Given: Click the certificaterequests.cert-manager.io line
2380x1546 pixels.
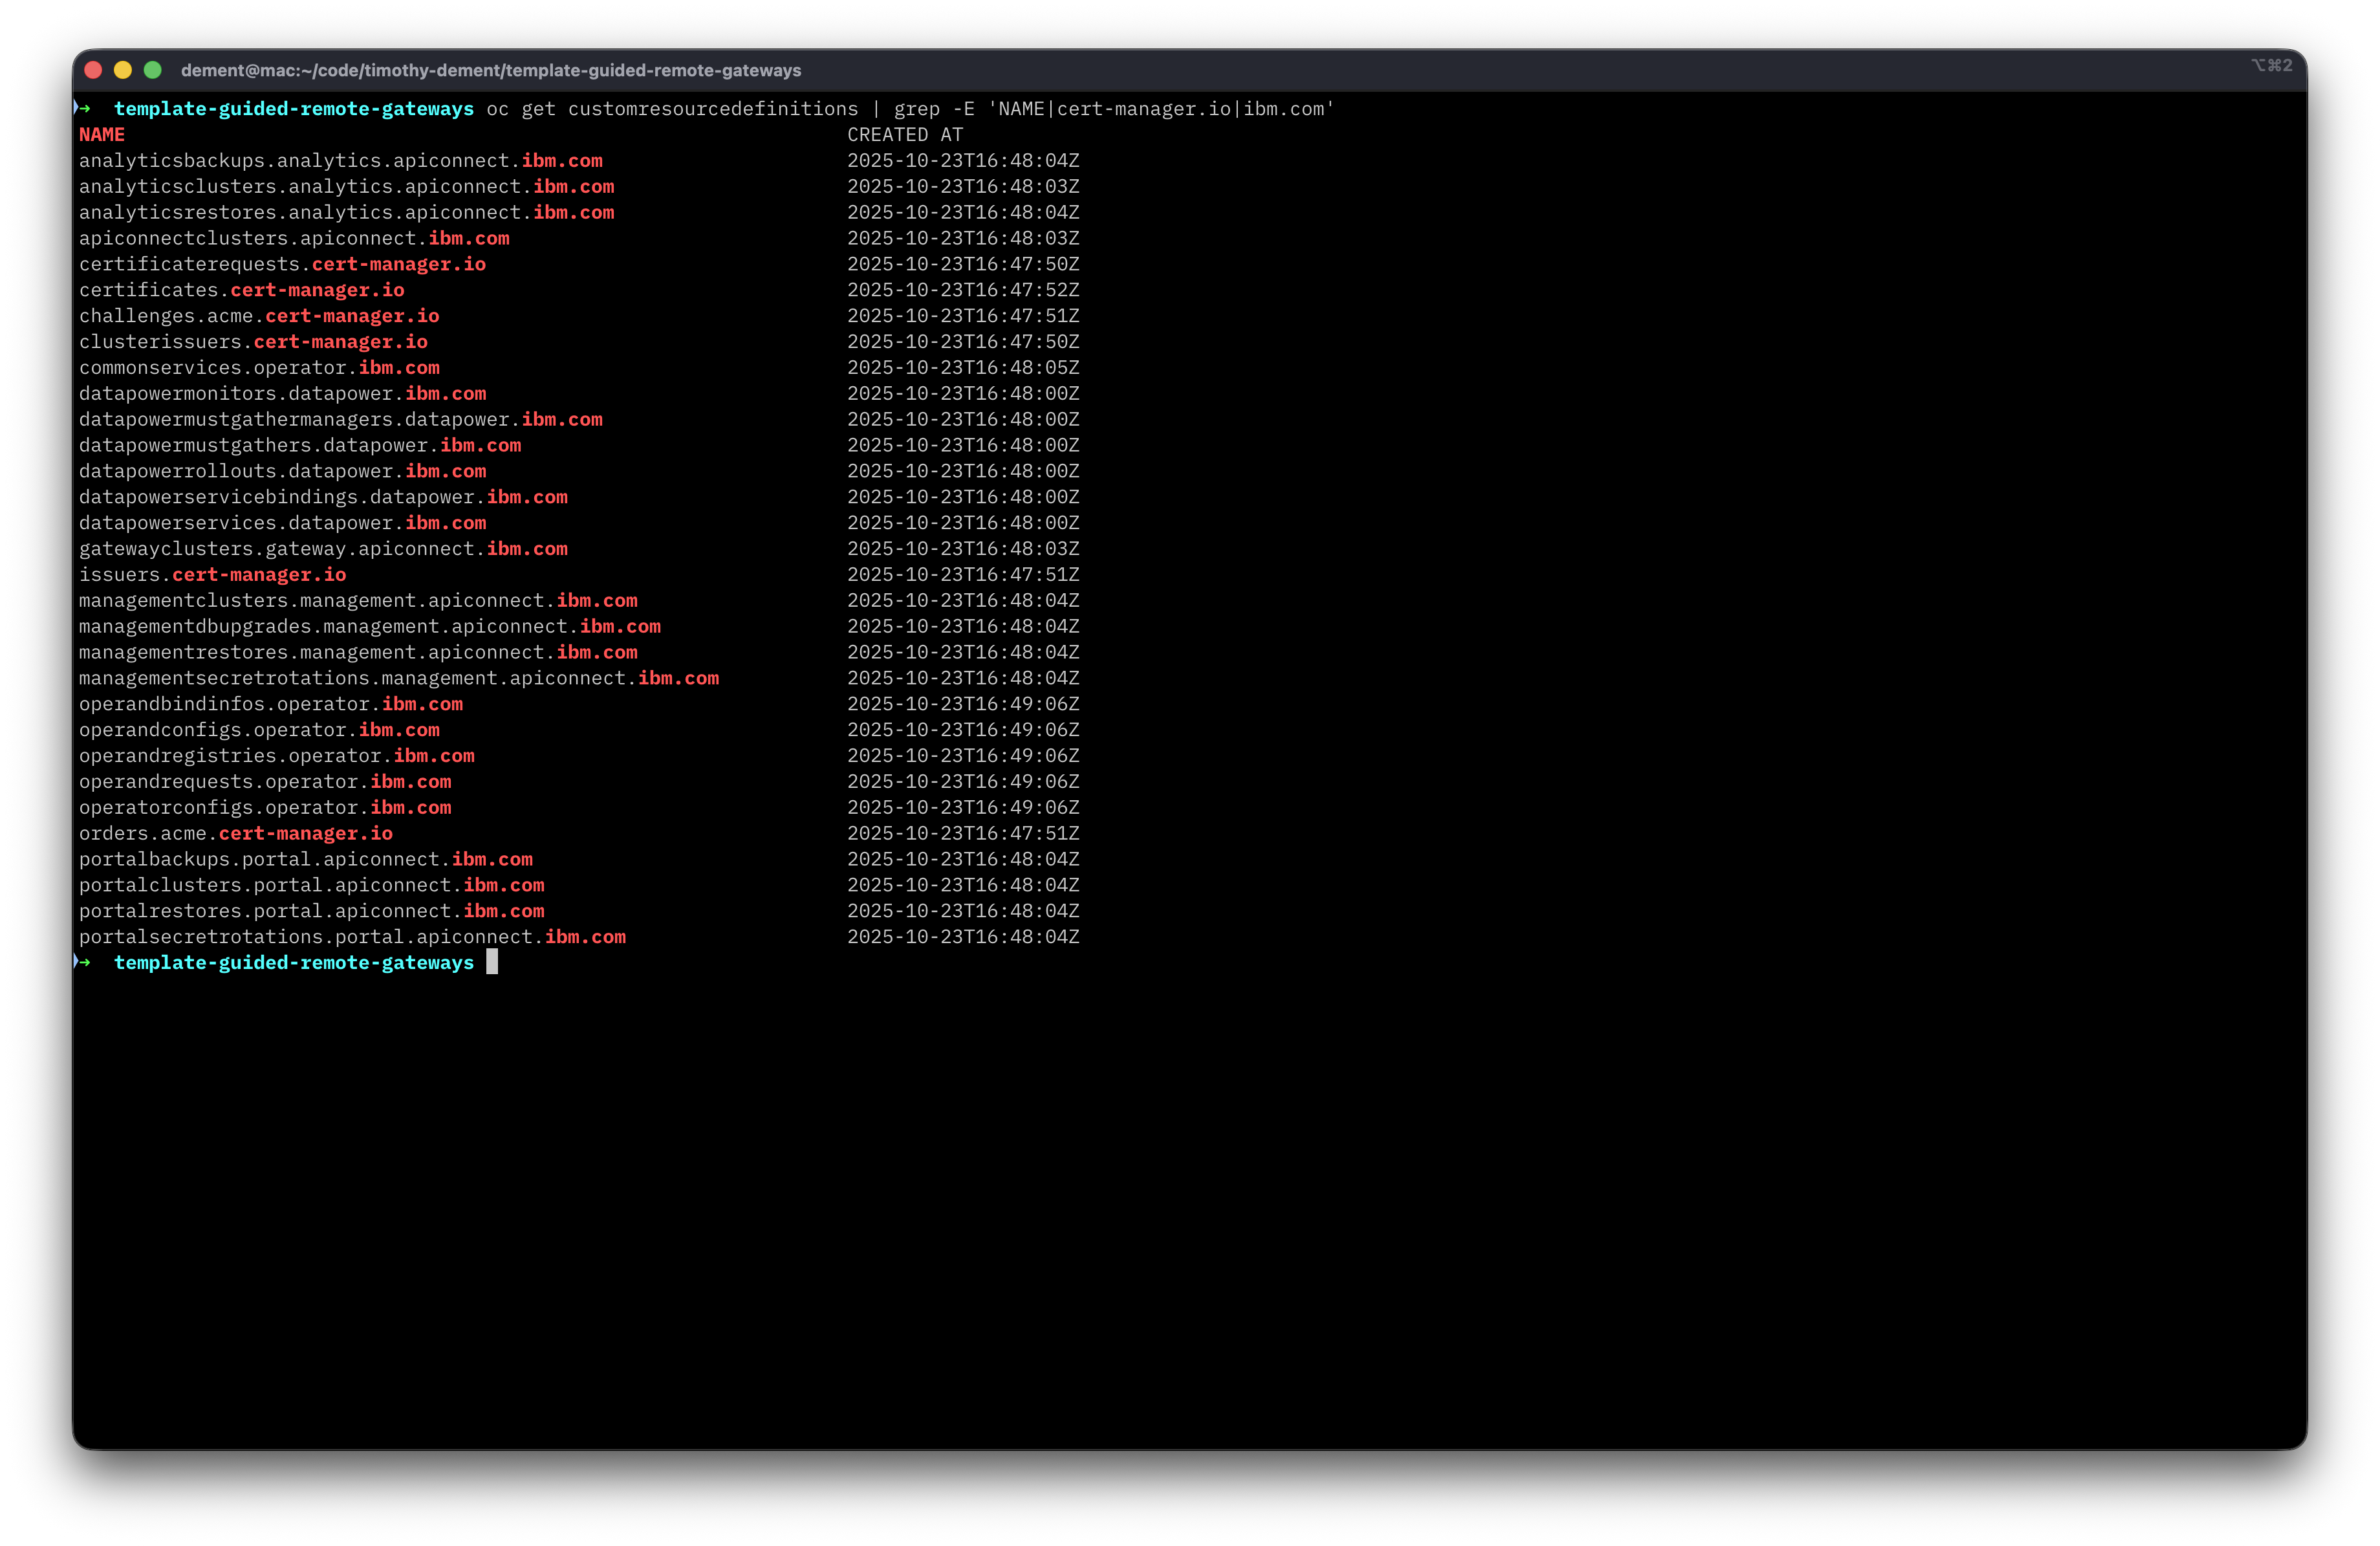Looking at the screenshot, I should [x=282, y=264].
